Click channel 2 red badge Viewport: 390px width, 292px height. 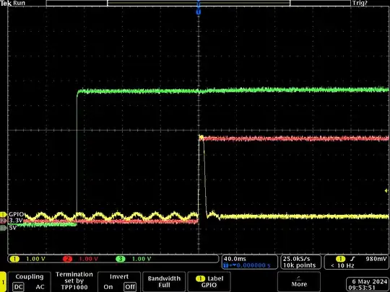[67, 259]
